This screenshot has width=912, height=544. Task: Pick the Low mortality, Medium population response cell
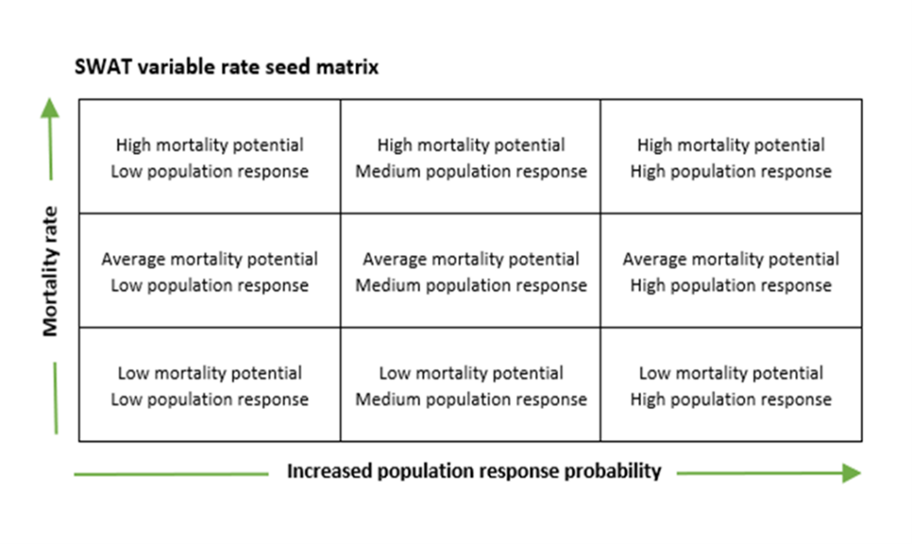click(471, 386)
